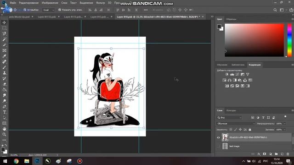The height and width of the screenshot is (165, 294).
Task: Open the opacity slider dropdown arrow
Action: tap(284, 123)
